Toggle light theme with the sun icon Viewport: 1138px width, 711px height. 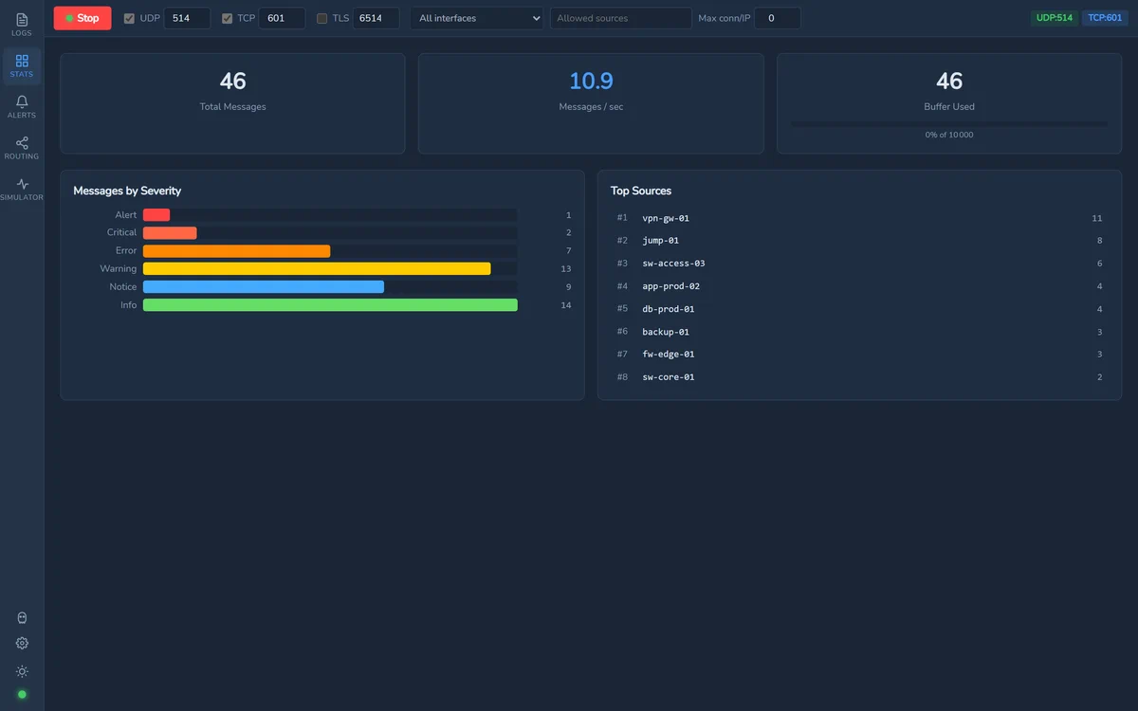pyautogui.click(x=22, y=671)
